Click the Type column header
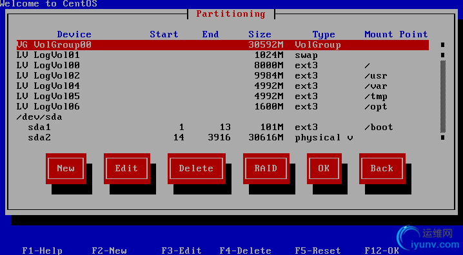 point(324,35)
